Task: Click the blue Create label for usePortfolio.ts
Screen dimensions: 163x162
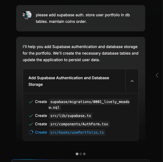Action: pyautogui.click(x=41, y=132)
